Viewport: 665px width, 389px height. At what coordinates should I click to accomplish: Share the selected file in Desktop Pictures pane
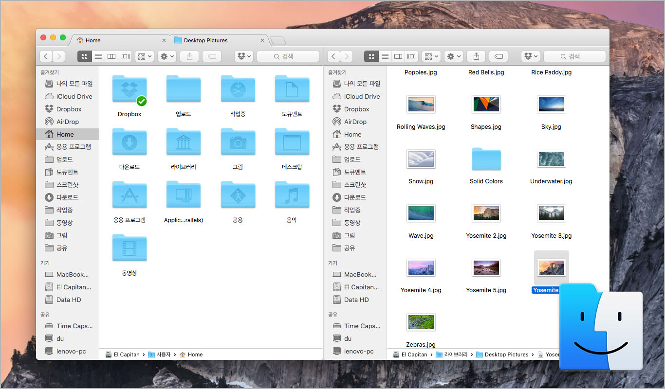click(476, 56)
